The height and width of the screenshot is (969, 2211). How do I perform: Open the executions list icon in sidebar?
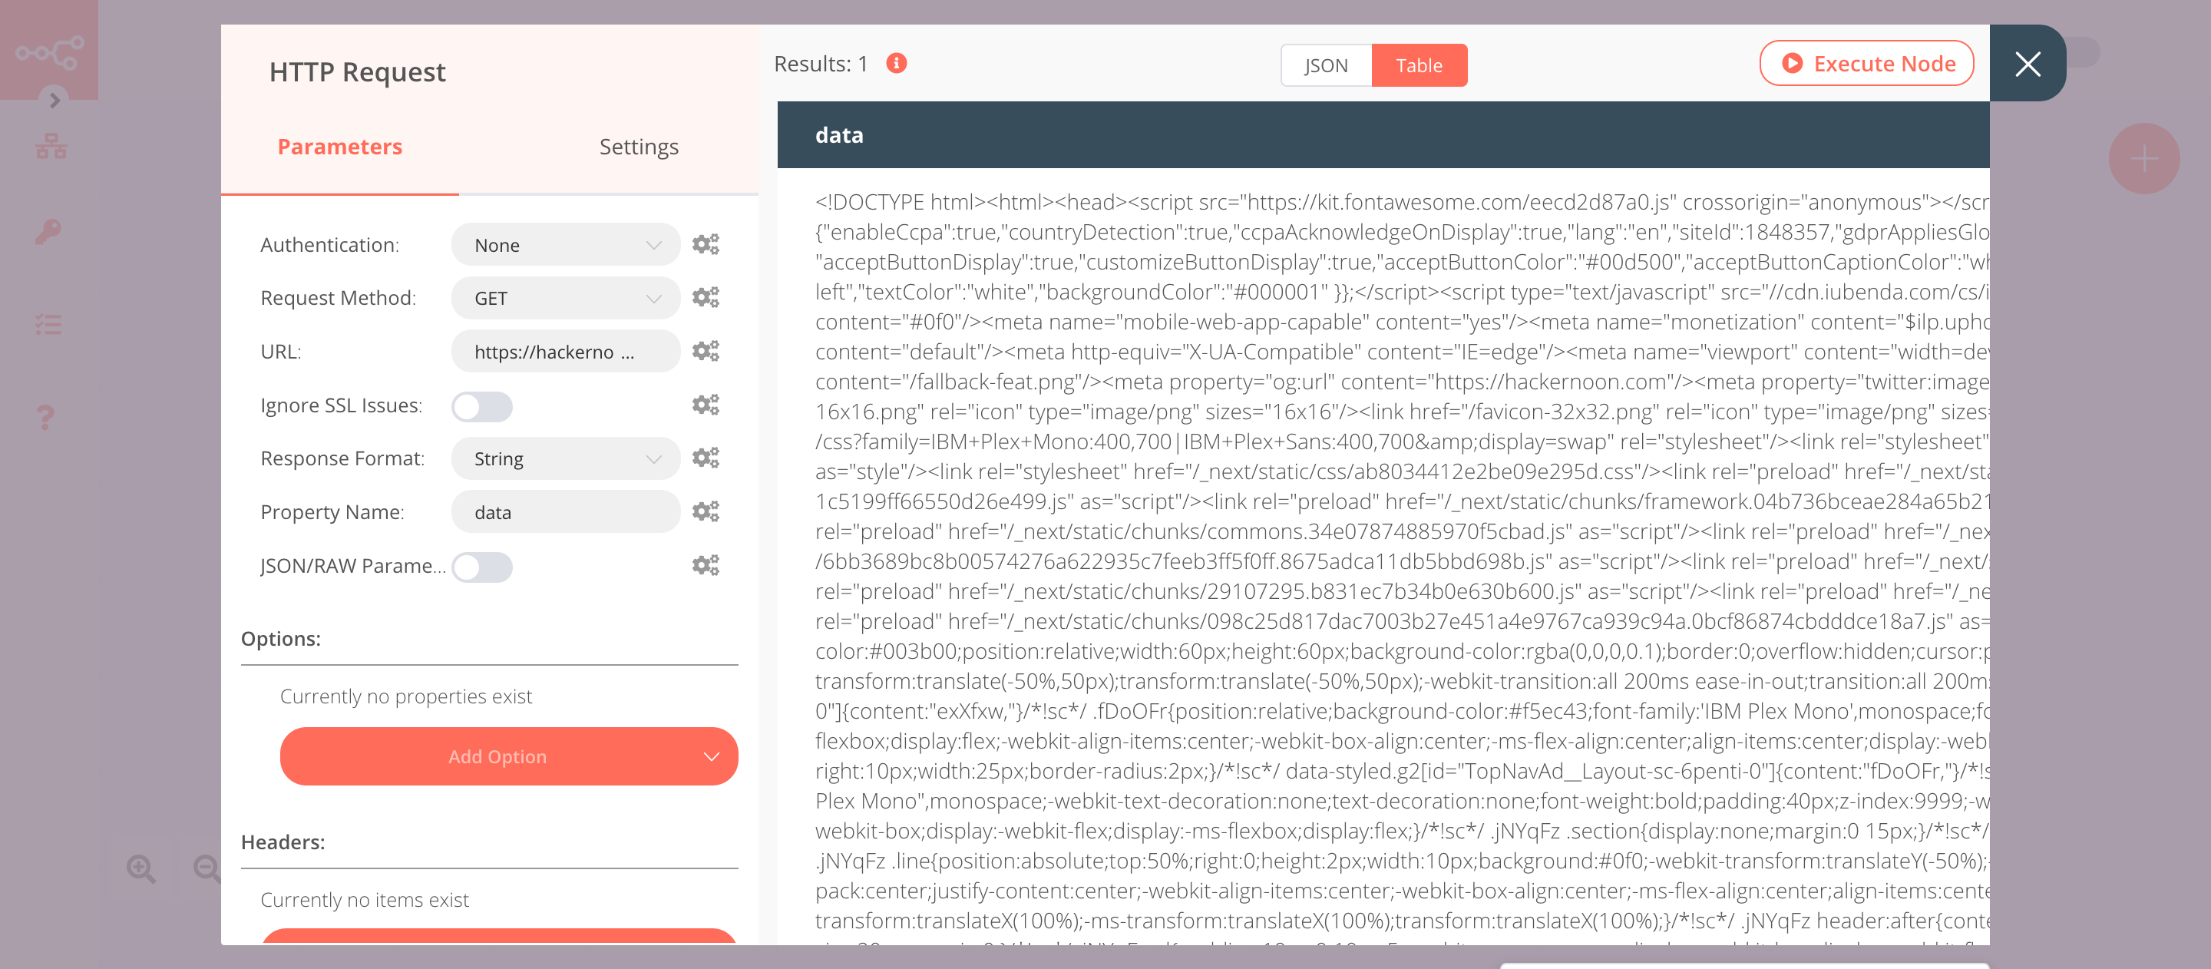pos(49,323)
